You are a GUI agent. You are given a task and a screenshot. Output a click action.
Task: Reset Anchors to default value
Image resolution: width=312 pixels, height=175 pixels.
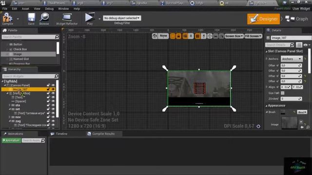click(x=305, y=59)
